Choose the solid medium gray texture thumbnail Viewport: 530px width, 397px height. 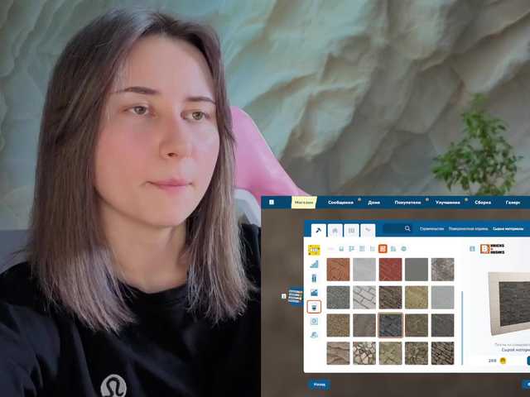417,270
